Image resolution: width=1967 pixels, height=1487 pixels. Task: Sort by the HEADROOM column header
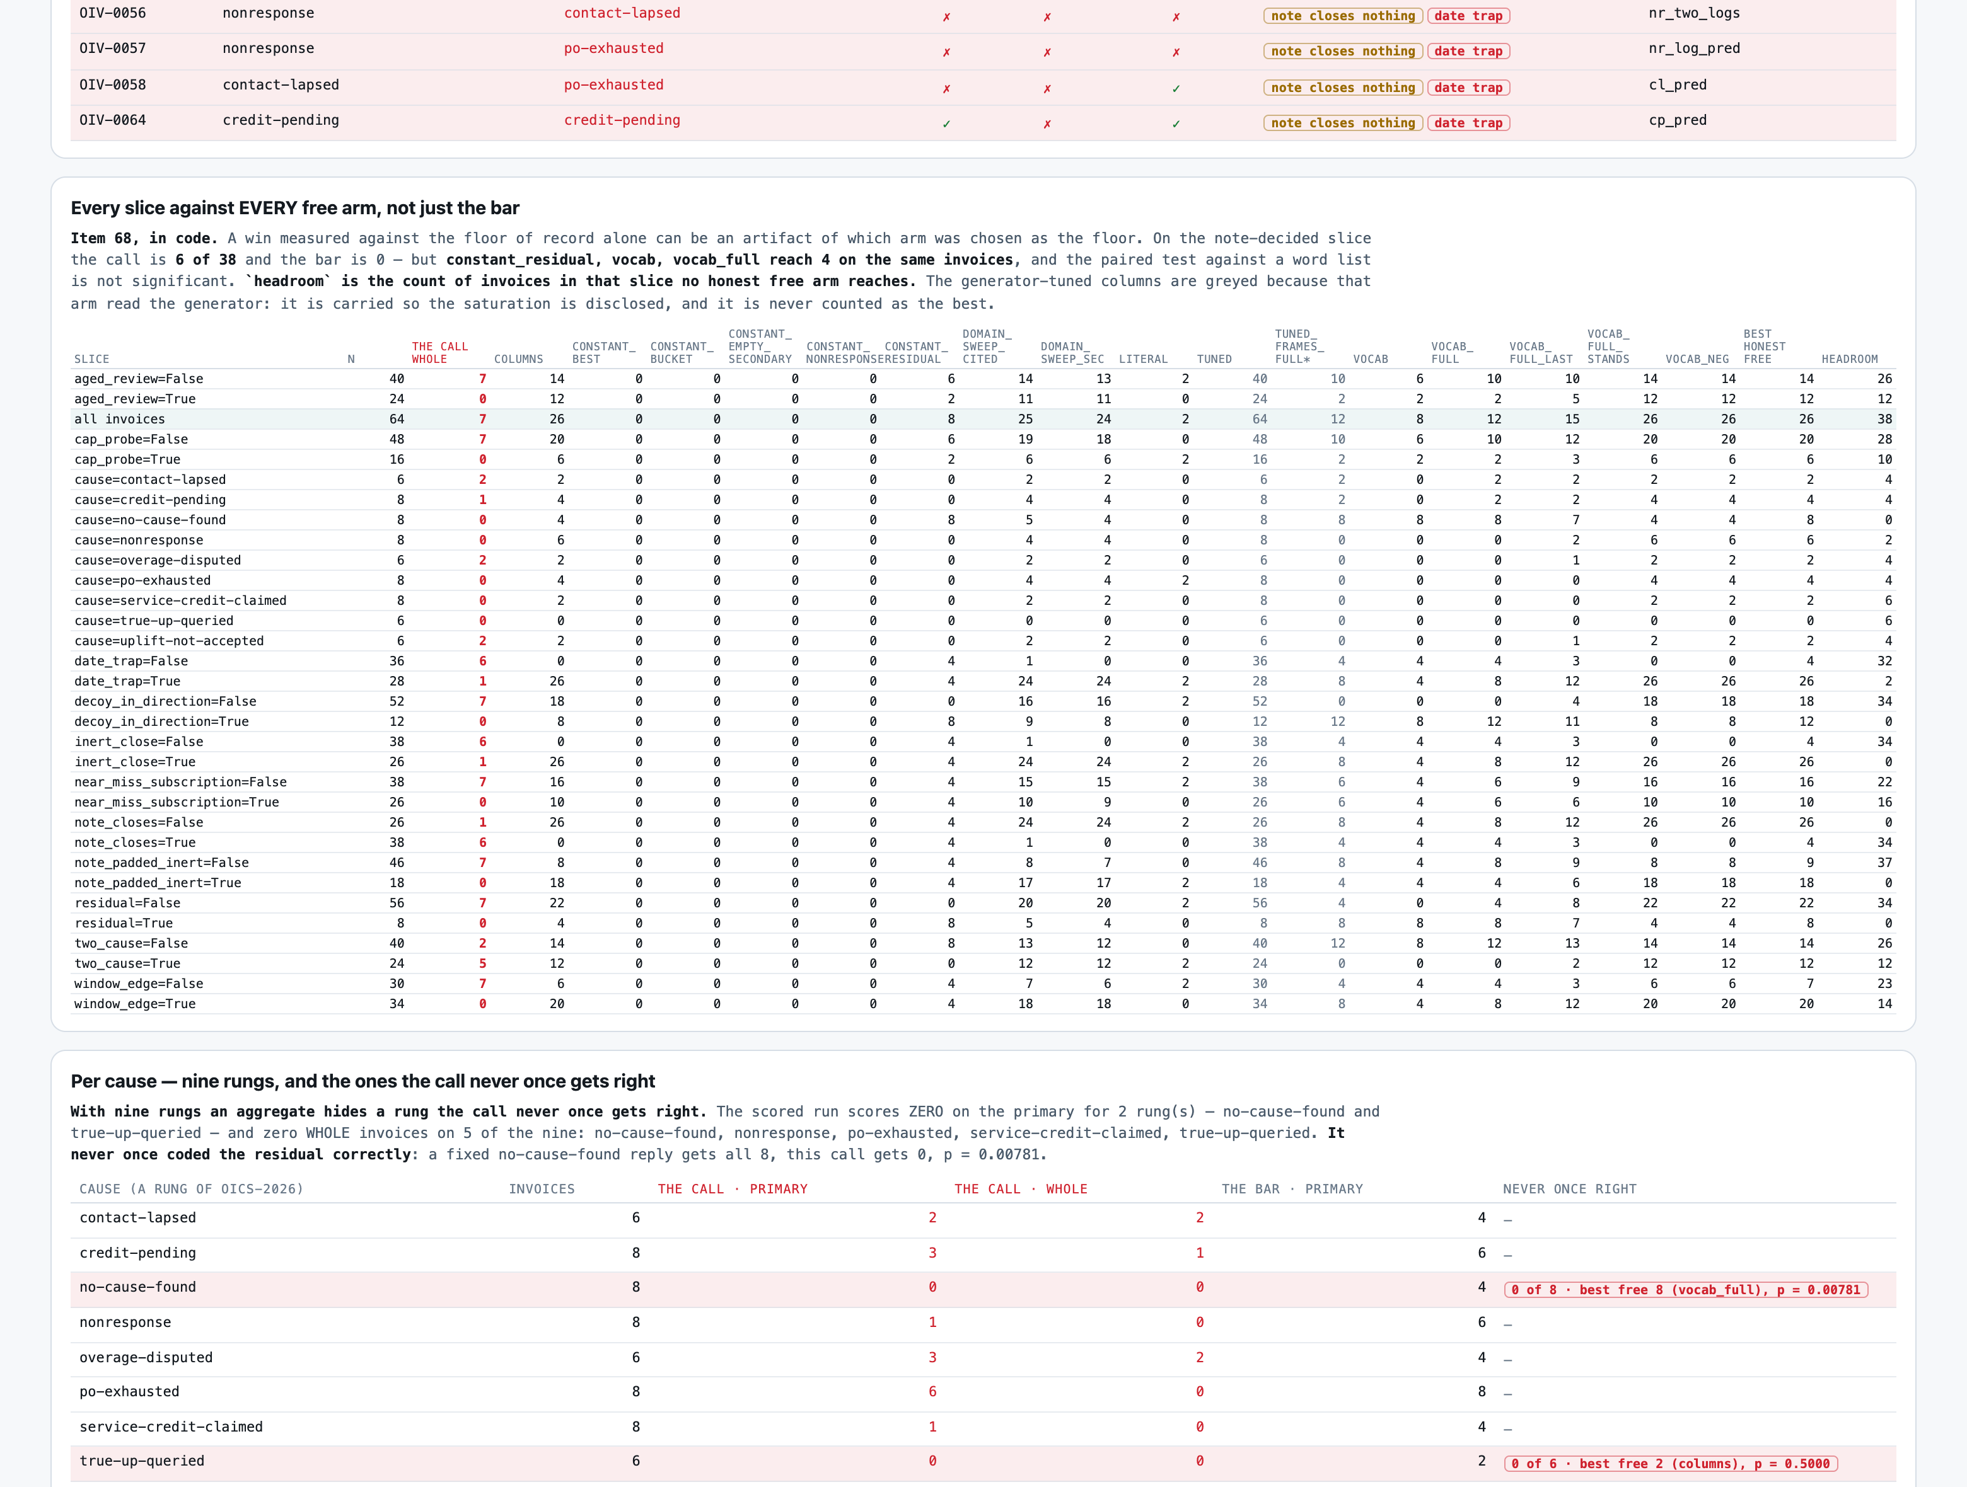(x=1850, y=359)
